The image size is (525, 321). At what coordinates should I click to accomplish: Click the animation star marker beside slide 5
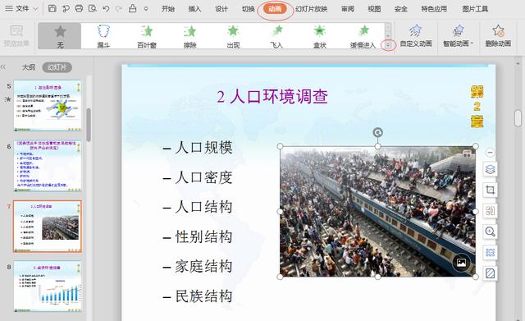point(8,99)
